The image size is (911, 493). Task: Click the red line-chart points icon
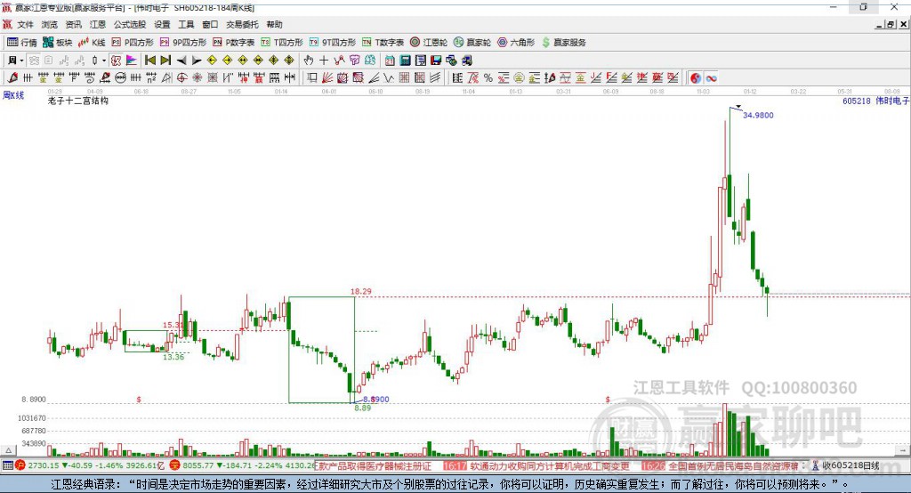(339, 61)
